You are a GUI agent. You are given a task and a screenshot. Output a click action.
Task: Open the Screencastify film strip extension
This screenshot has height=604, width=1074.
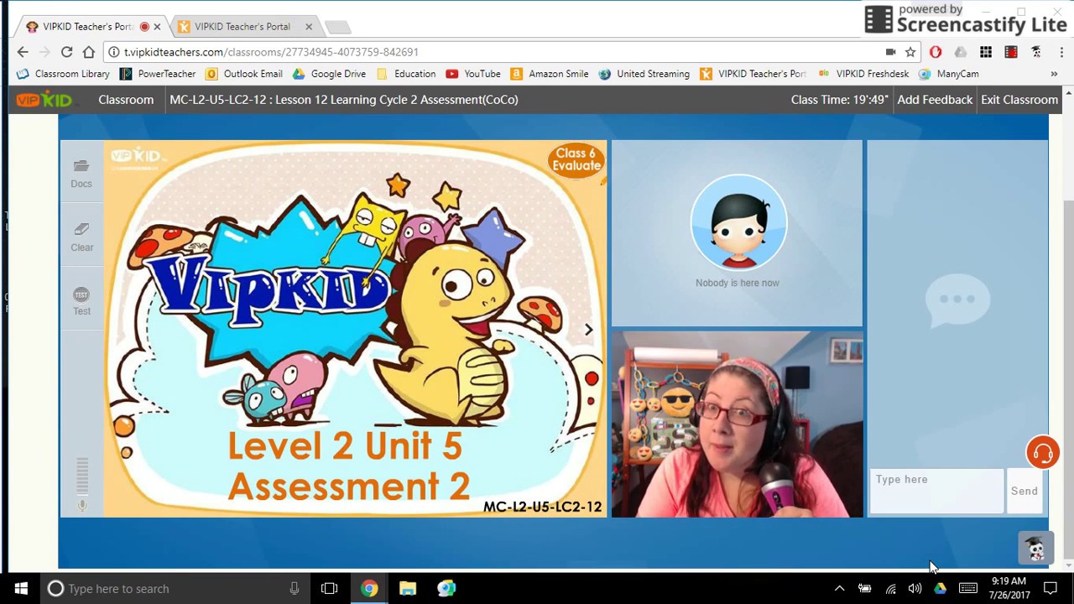pos(1011,52)
